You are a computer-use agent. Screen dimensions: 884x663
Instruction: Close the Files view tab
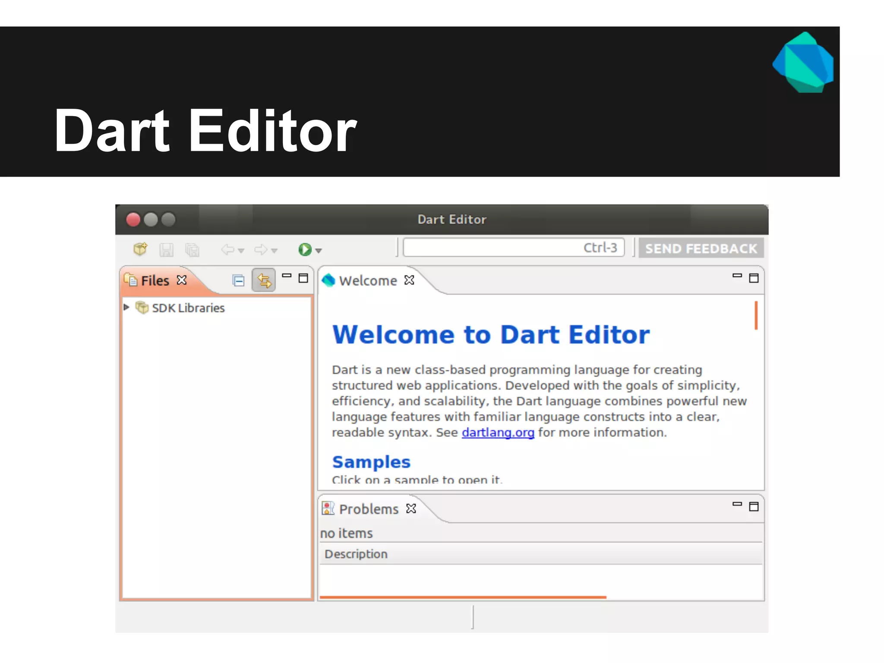[x=182, y=280]
